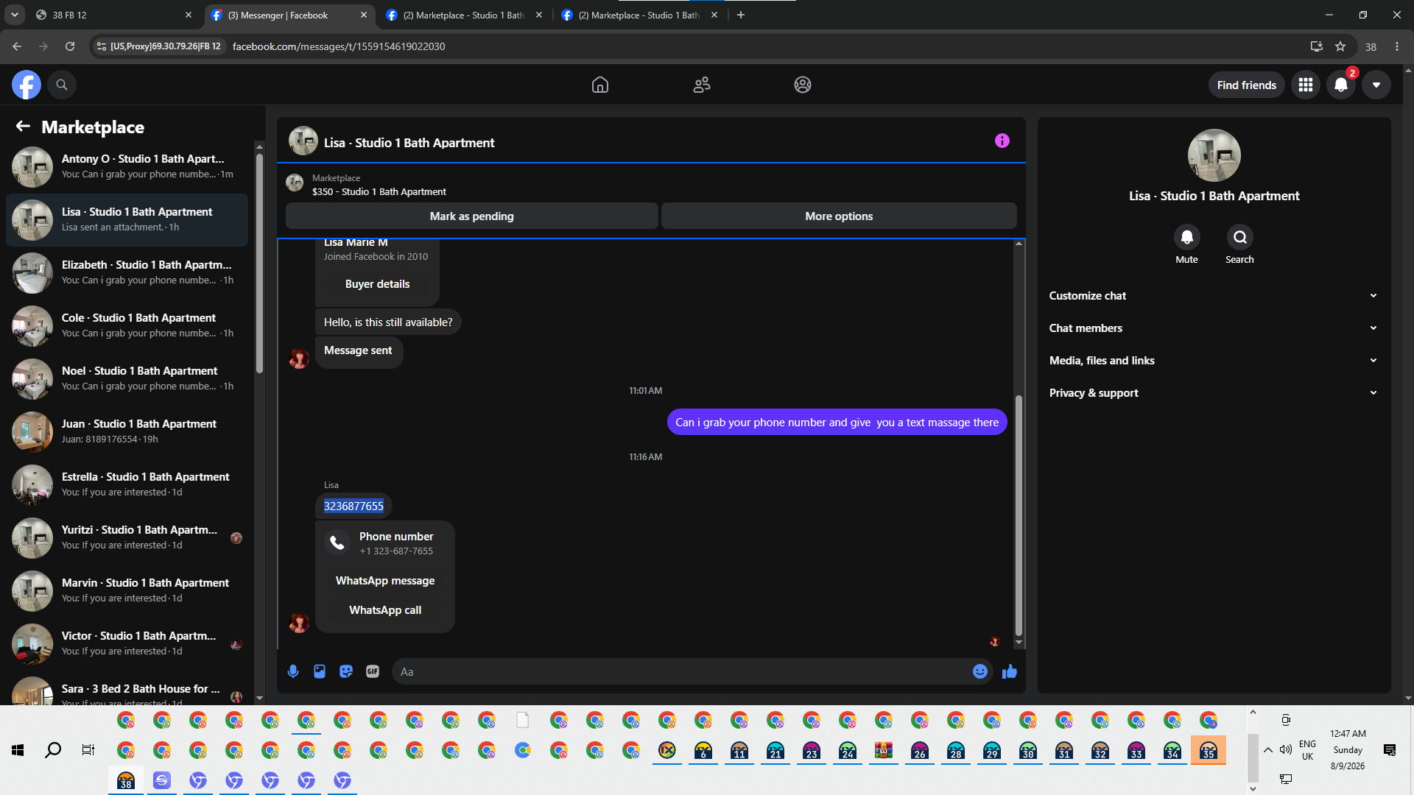The height and width of the screenshot is (795, 1414).
Task: Open Noel conversation
Action: pos(127,379)
